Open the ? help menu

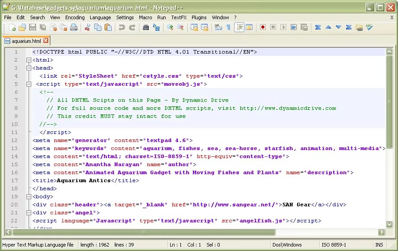(x=235, y=17)
